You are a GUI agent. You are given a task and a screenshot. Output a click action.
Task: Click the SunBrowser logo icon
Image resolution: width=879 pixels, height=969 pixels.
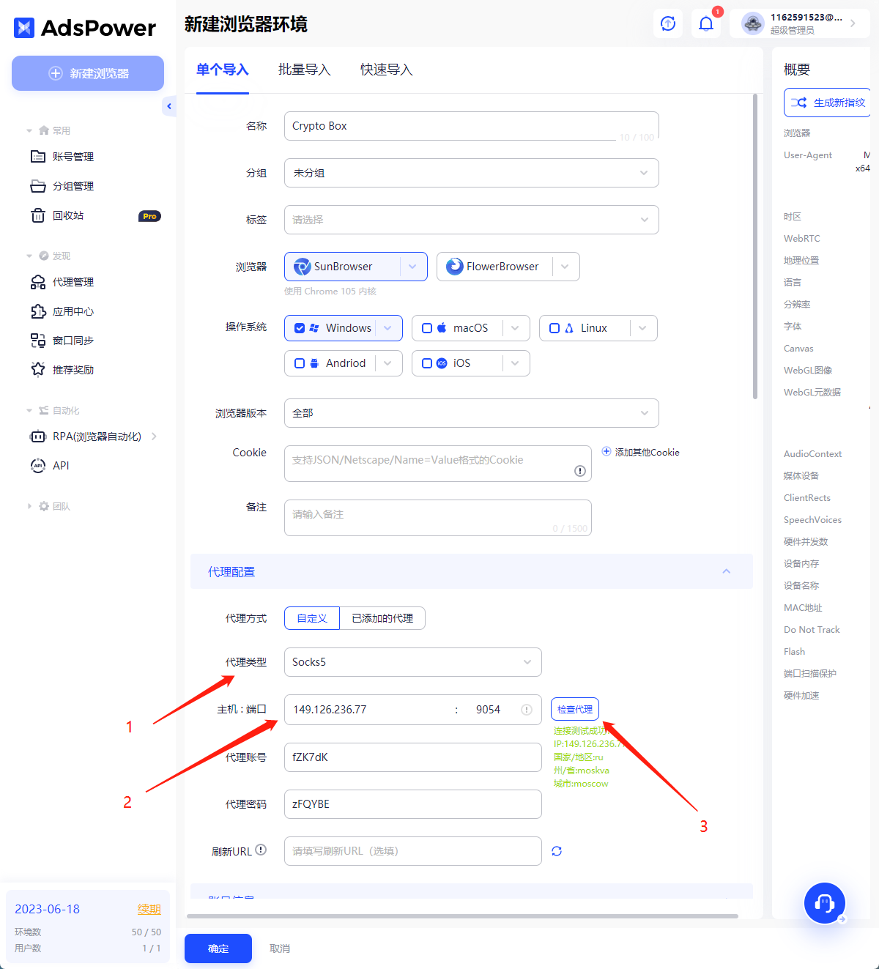coord(302,267)
